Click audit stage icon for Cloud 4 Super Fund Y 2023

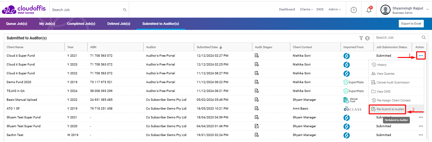click(x=257, y=65)
